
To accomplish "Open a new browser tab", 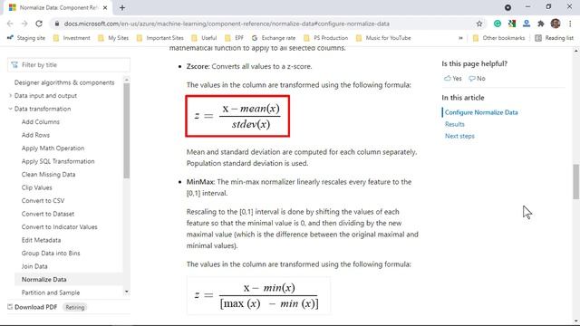I will [122, 7].
